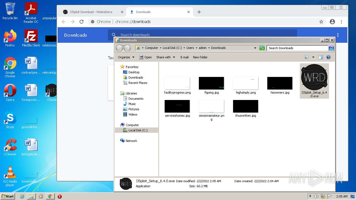Create New folder in Explorer
This screenshot has width=356, height=200.
click(x=200, y=57)
